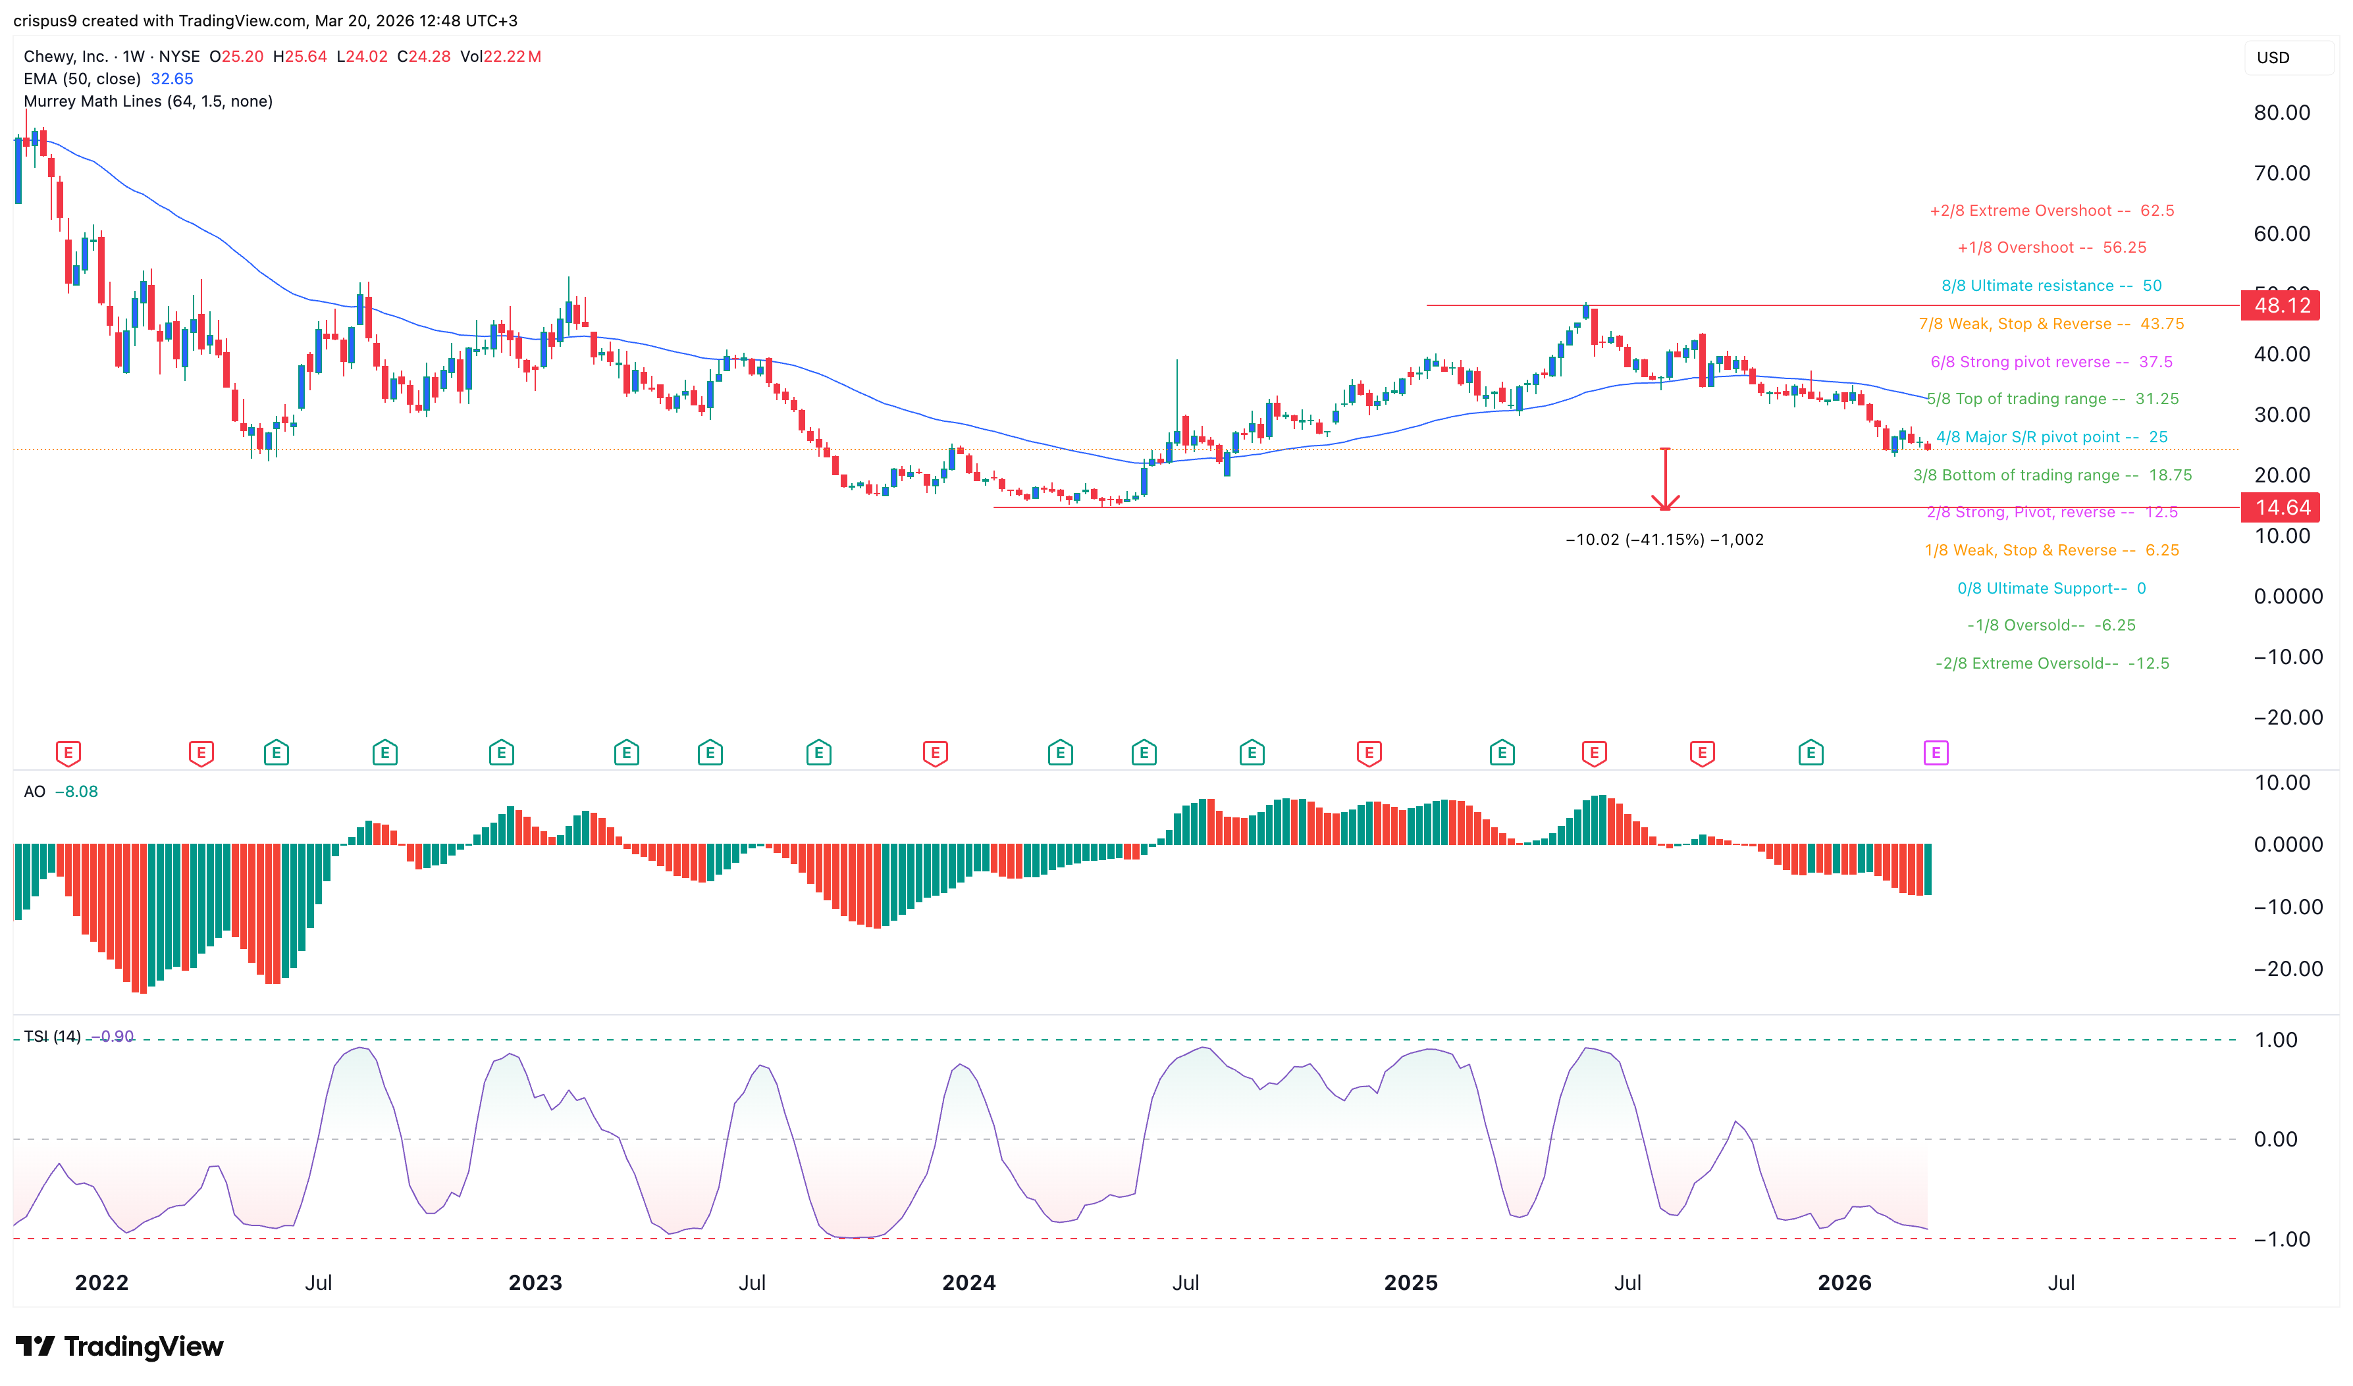Click the 14.64 red price label
The image size is (2353, 1386).
pos(2280,507)
